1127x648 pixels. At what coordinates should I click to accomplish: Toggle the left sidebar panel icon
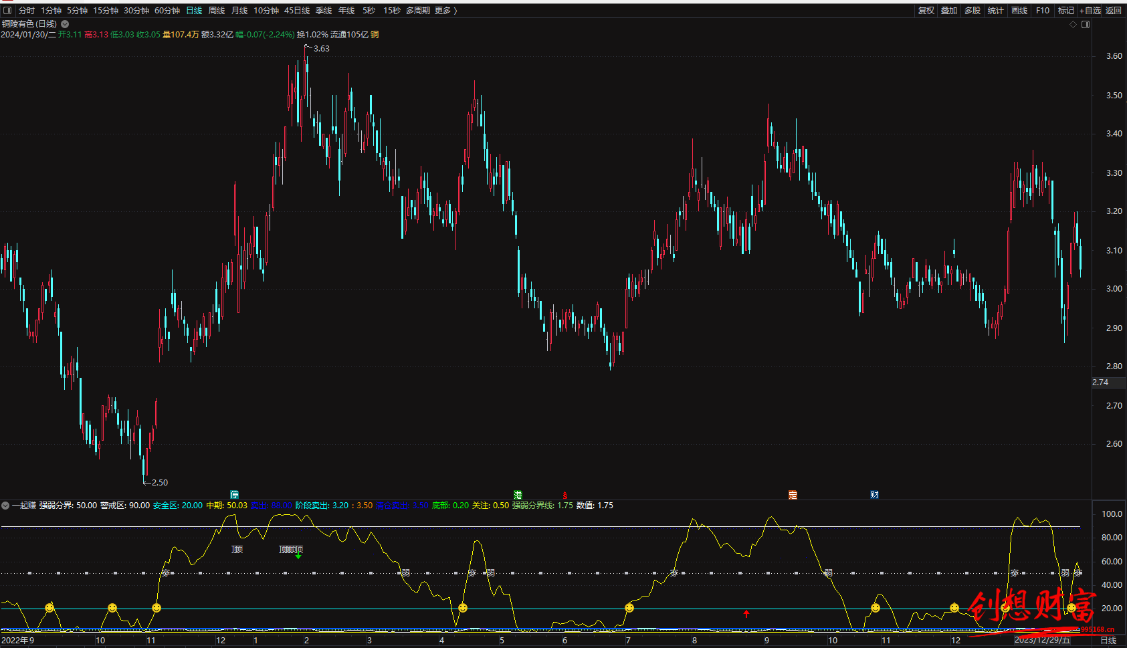pyautogui.click(x=7, y=11)
